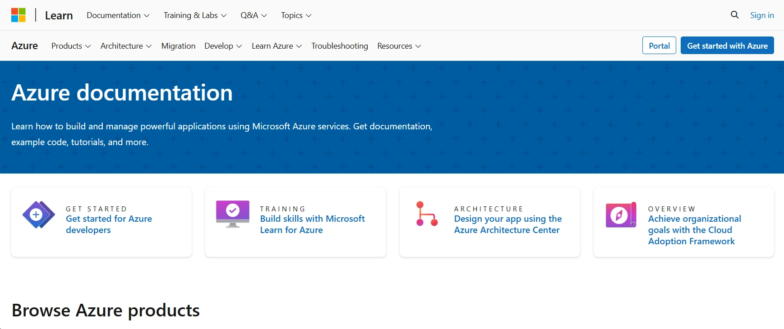The image size is (784, 329).
Task: Click the Browse Azure products heading
Action: (x=106, y=311)
